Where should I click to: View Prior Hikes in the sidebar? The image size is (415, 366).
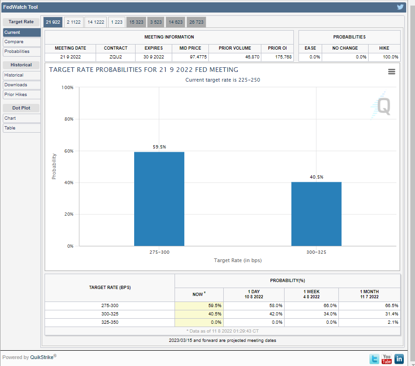click(21, 95)
